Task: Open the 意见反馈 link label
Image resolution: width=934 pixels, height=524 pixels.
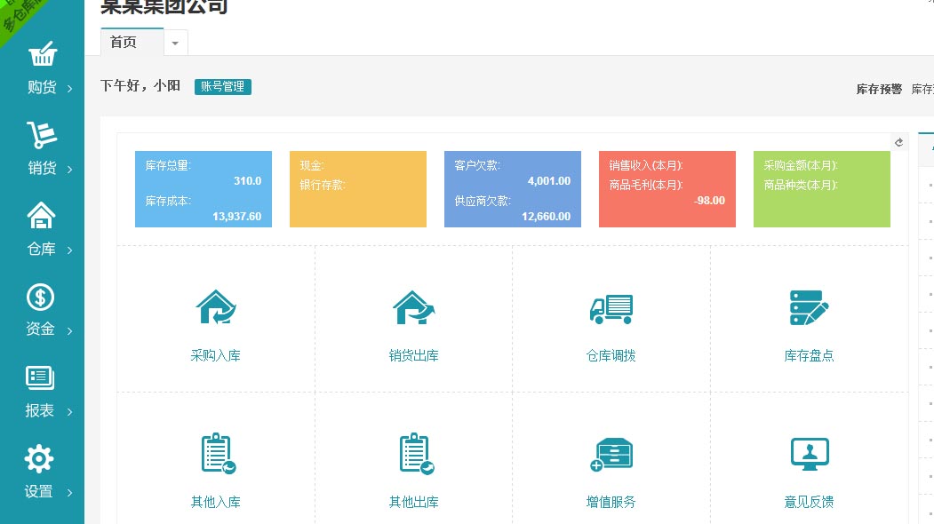Action: [809, 502]
